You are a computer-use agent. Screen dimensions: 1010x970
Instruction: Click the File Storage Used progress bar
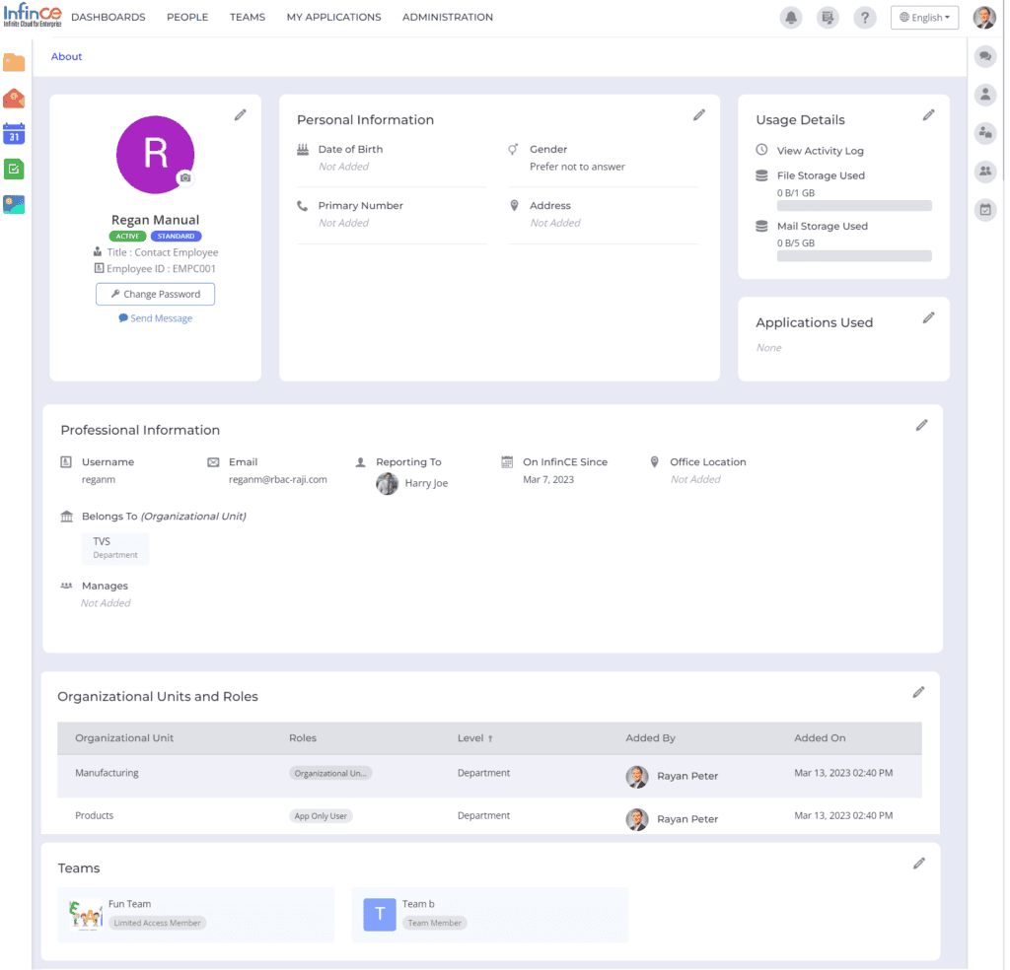click(x=854, y=206)
